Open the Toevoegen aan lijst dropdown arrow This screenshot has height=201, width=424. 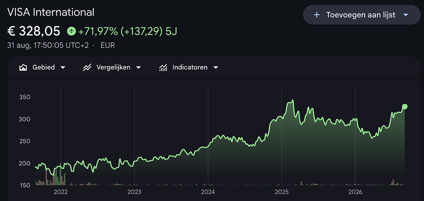coord(405,15)
